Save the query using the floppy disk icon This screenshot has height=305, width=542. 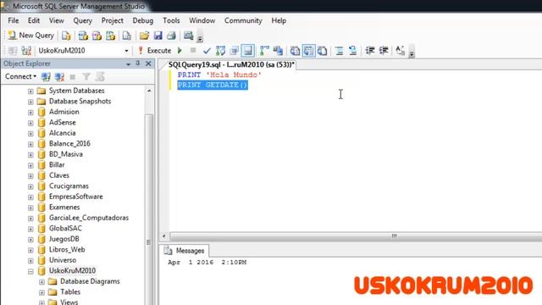pyautogui.click(x=158, y=36)
